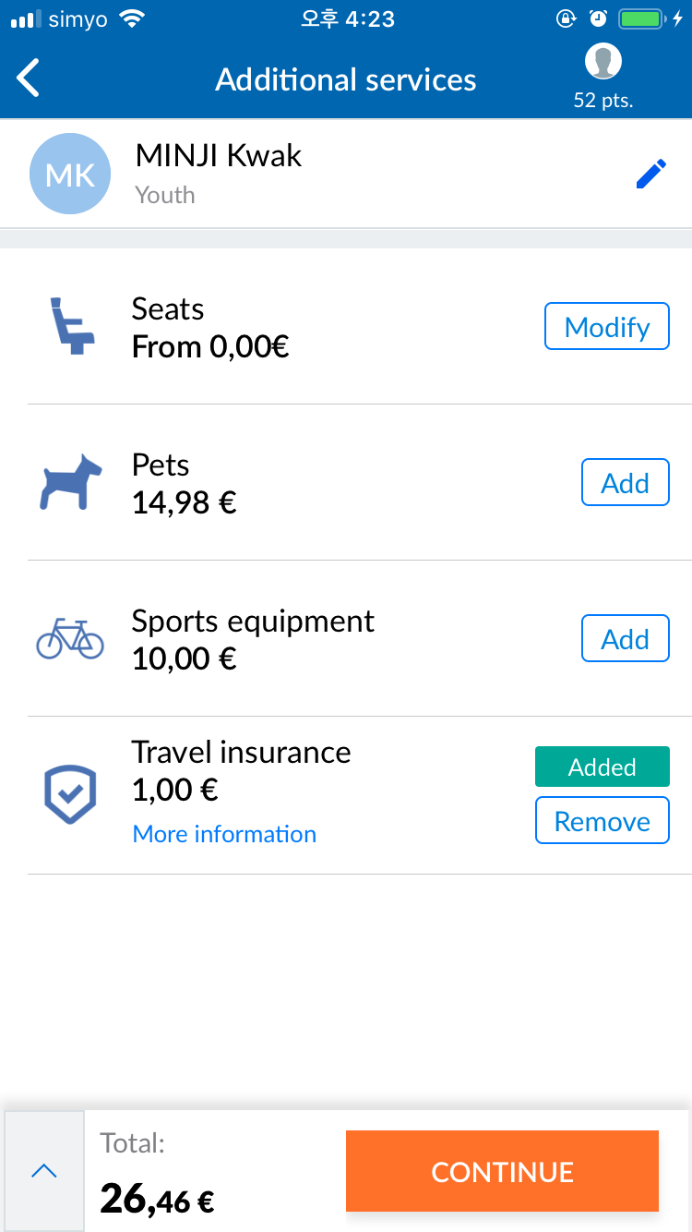
Task: Go back with the left arrow
Action: click(29, 79)
